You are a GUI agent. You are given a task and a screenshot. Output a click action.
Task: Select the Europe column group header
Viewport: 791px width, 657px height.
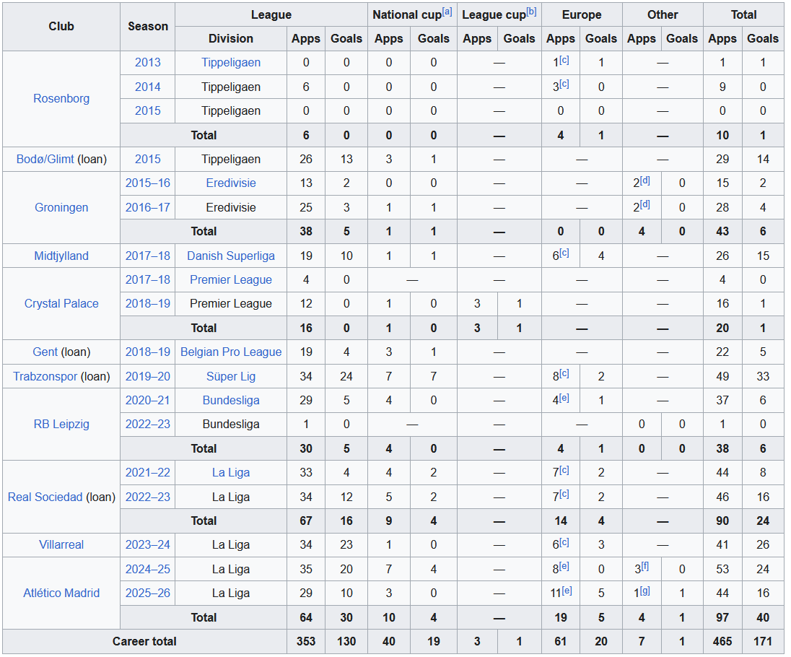582,14
